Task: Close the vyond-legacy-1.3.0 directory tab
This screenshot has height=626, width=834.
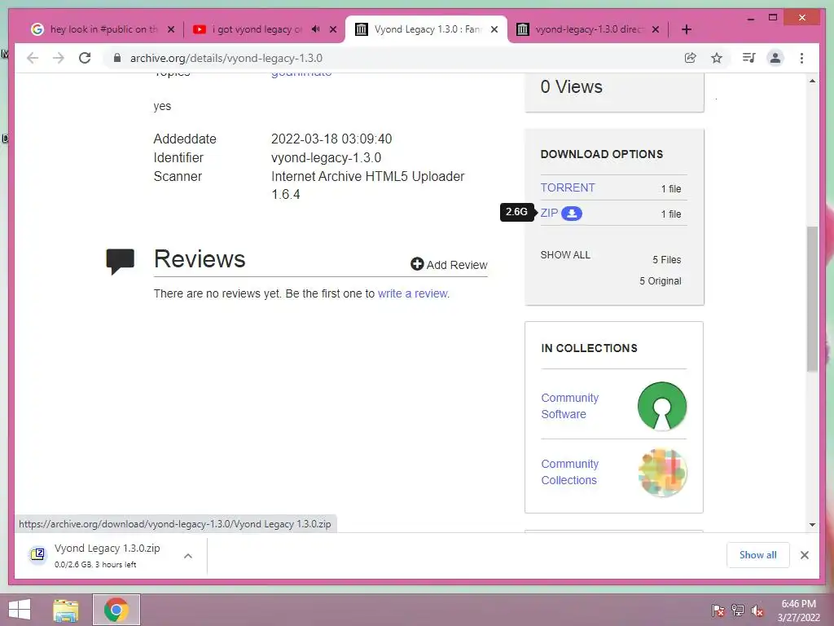Action: [x=656, y=29]
